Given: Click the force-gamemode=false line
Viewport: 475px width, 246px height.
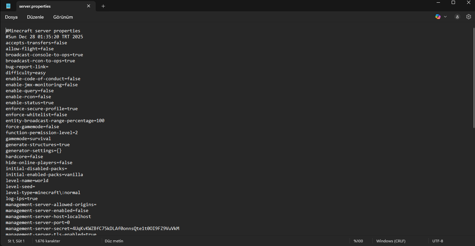Looking at the screenshot, I should tap(32, 126).
